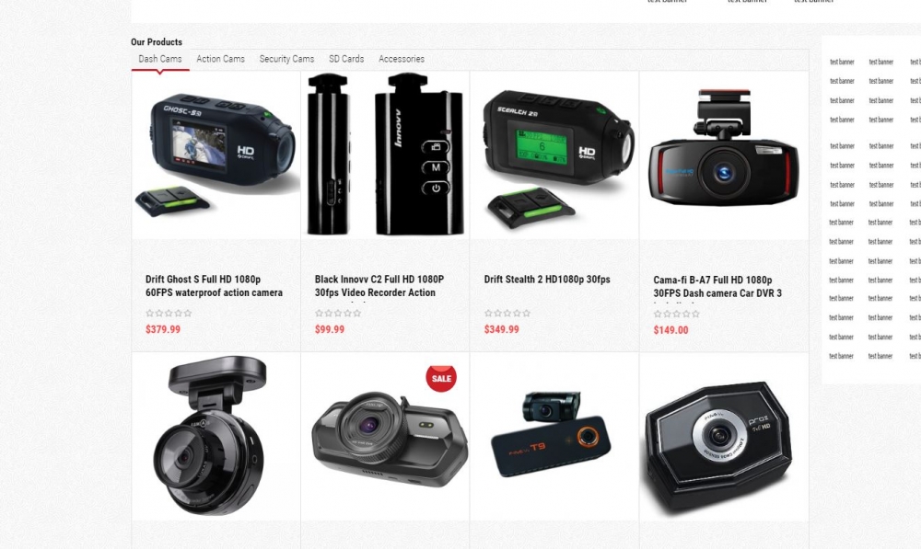The height and width of the screenshot is (549, 921).
Task: Open the Dash Cams tab
Action: (x=159, y=59)
